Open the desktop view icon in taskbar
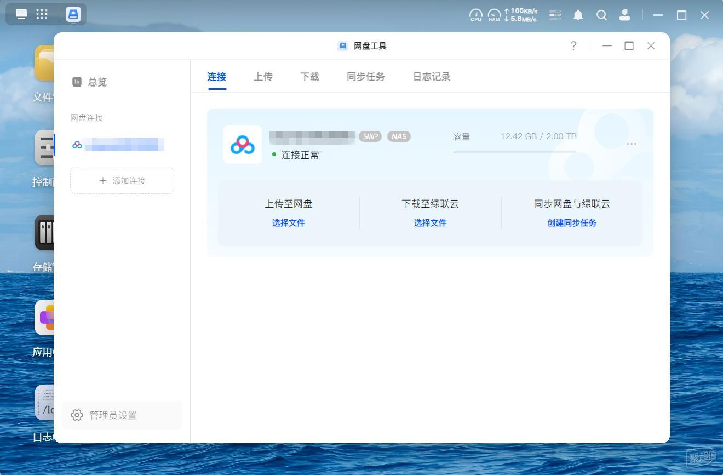Image resolution: width=723 pixels, height=475 pixels. [x=21, y=14]
